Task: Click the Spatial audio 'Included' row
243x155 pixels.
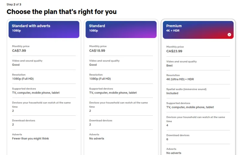Action: tap(172, 93)
